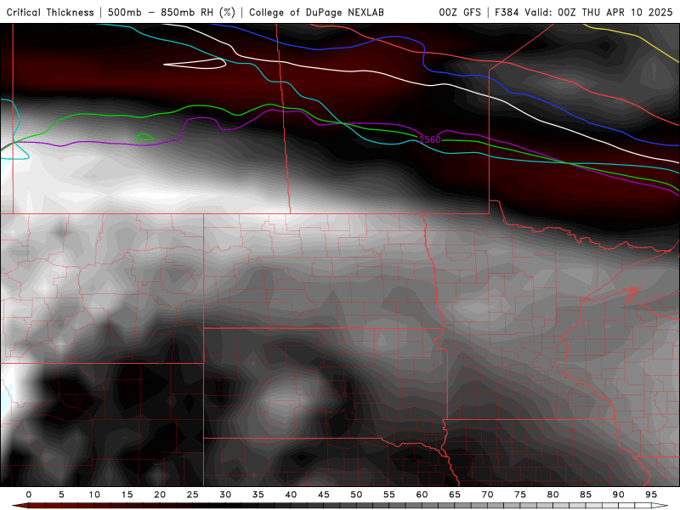This screenshot has width=680, height=510.
Task: Click the purple '2560' contour label
Action: pos(430,139)
